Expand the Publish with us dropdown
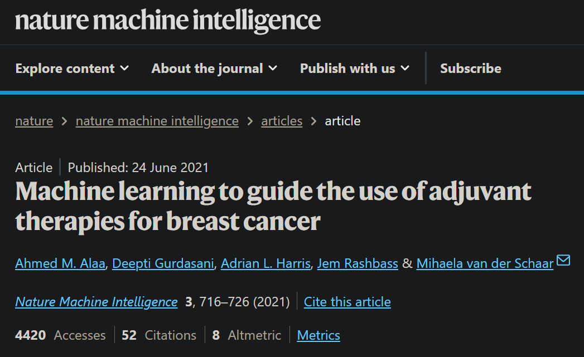This screenshot has width=584, height=357. point(355,69)
